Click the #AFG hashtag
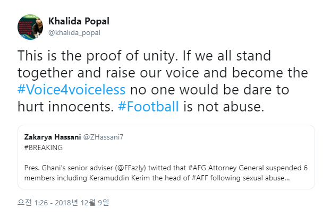 (x=197, y=168)
